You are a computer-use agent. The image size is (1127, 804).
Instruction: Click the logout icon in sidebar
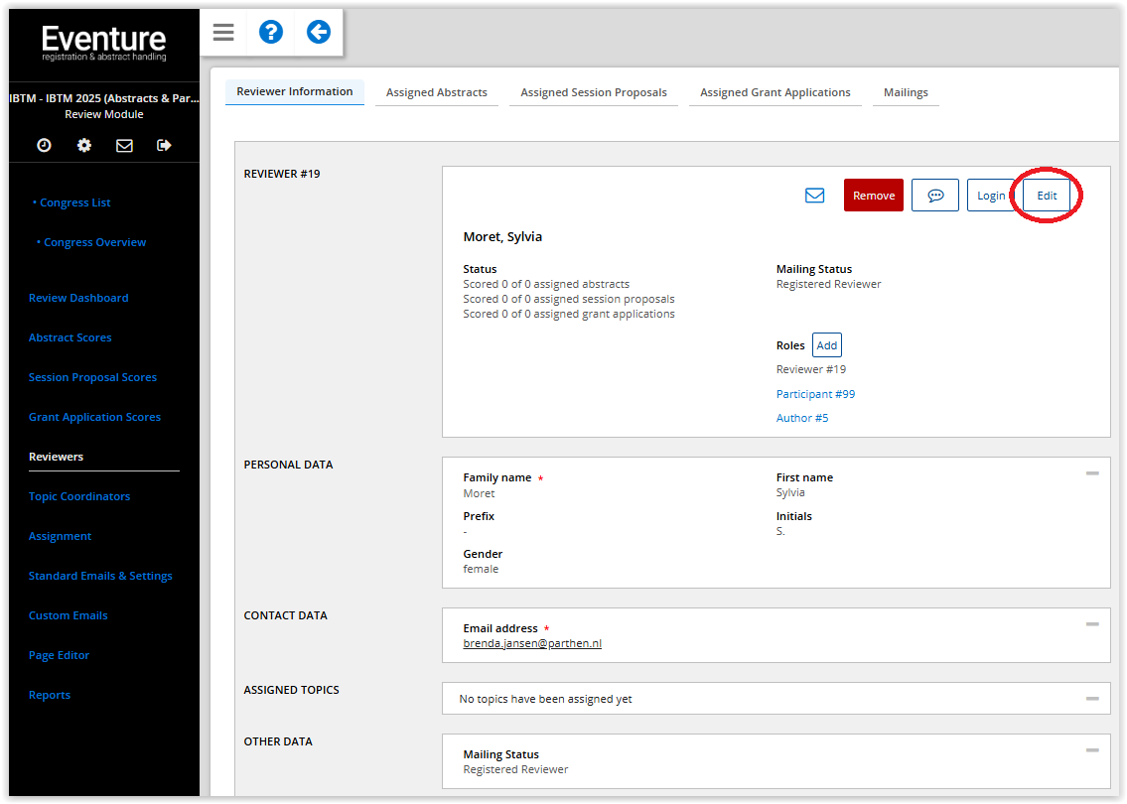[x=164, y=145]
